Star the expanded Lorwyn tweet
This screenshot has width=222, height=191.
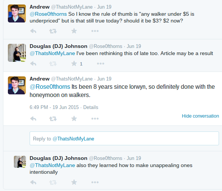(74, 118)
